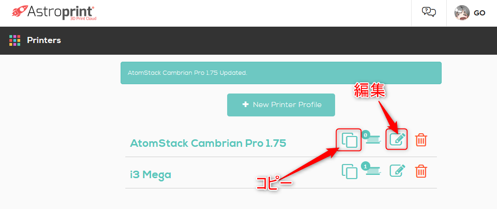Open the AtomStack Cambrian Pro 1.75 link
The image size is (497, 209).
click(x=208, y=144)
